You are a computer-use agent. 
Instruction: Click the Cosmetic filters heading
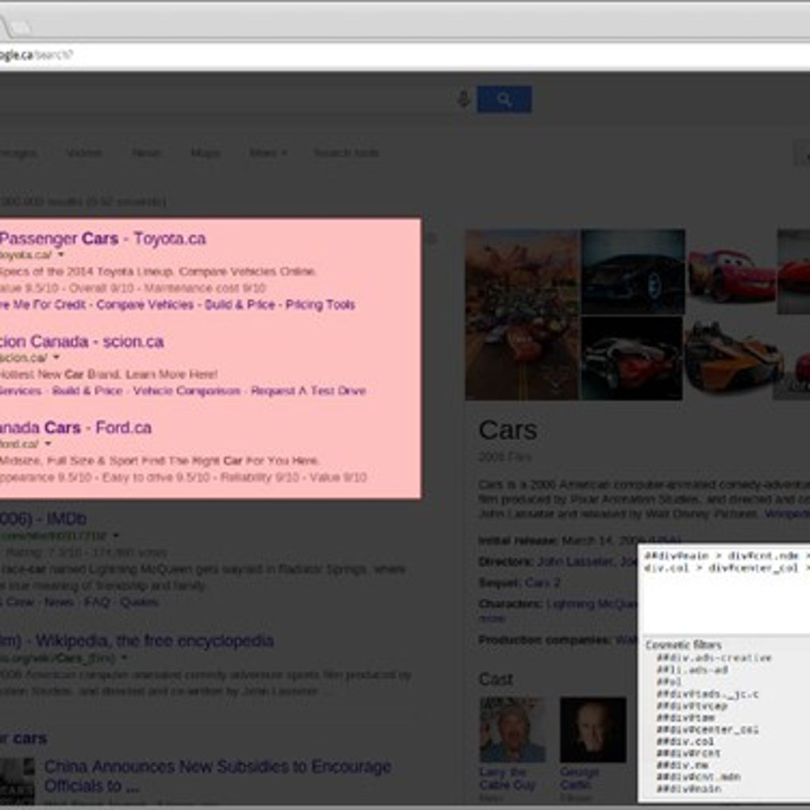684,645
